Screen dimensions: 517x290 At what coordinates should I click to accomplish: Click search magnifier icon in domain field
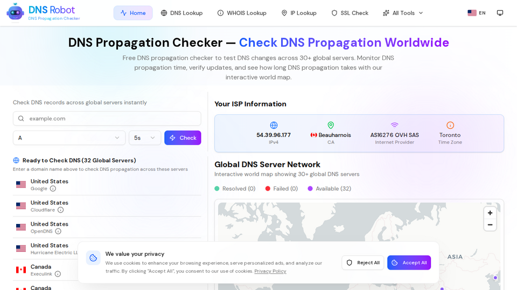pos(21,118)
